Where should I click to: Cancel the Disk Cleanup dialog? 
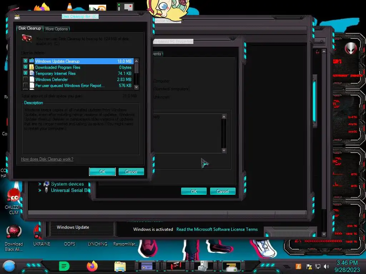tap(131, 172)
